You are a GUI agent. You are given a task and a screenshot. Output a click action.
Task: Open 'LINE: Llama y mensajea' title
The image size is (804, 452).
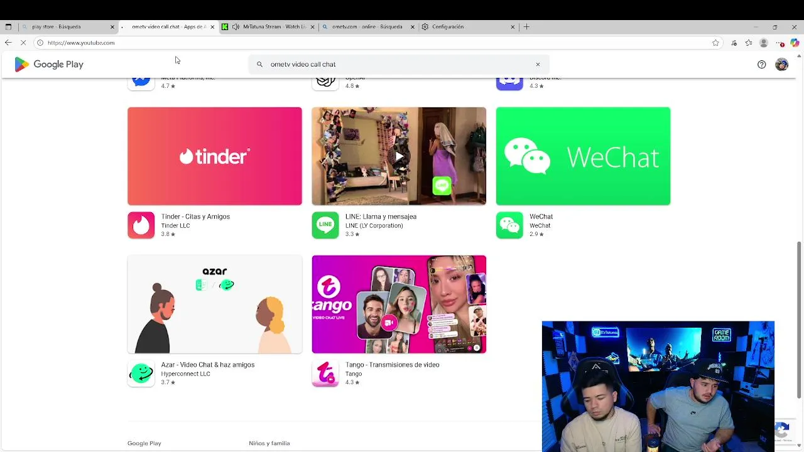pyautogui.click(x=381, y=217)
